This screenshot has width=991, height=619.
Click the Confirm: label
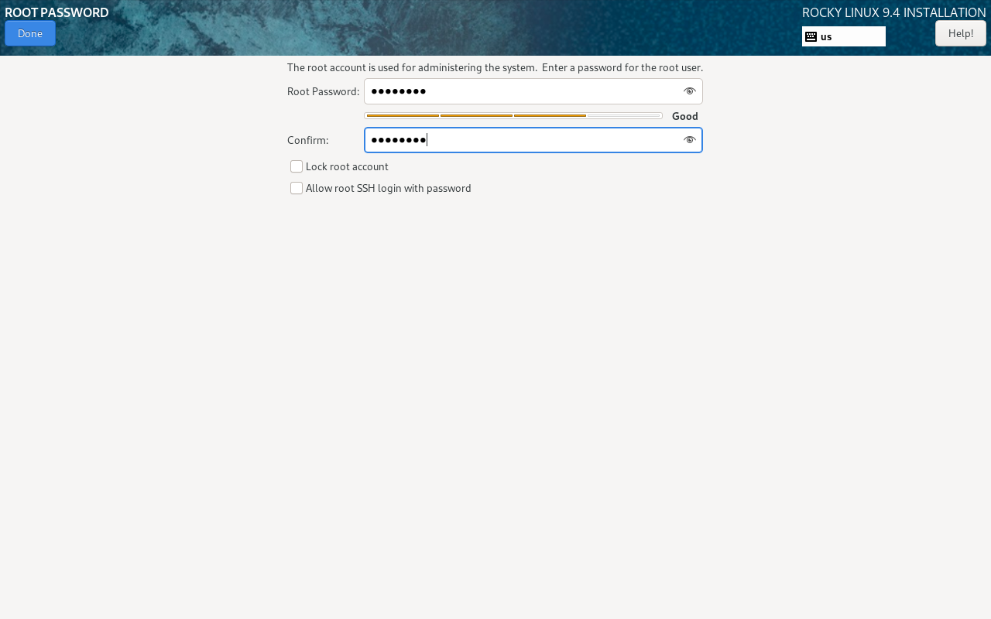coord(307,140)
